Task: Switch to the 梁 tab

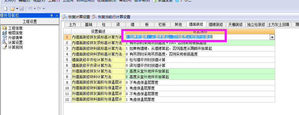Action: pyautogui.click(x=118, y=24)
